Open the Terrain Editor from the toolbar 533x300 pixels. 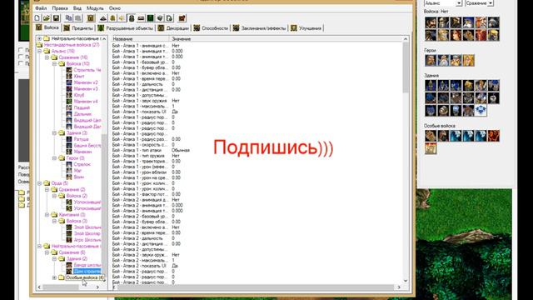click(103, 18)
